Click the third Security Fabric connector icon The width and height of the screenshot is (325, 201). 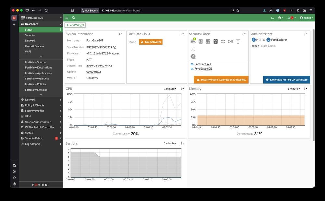(x=208, y=42)
